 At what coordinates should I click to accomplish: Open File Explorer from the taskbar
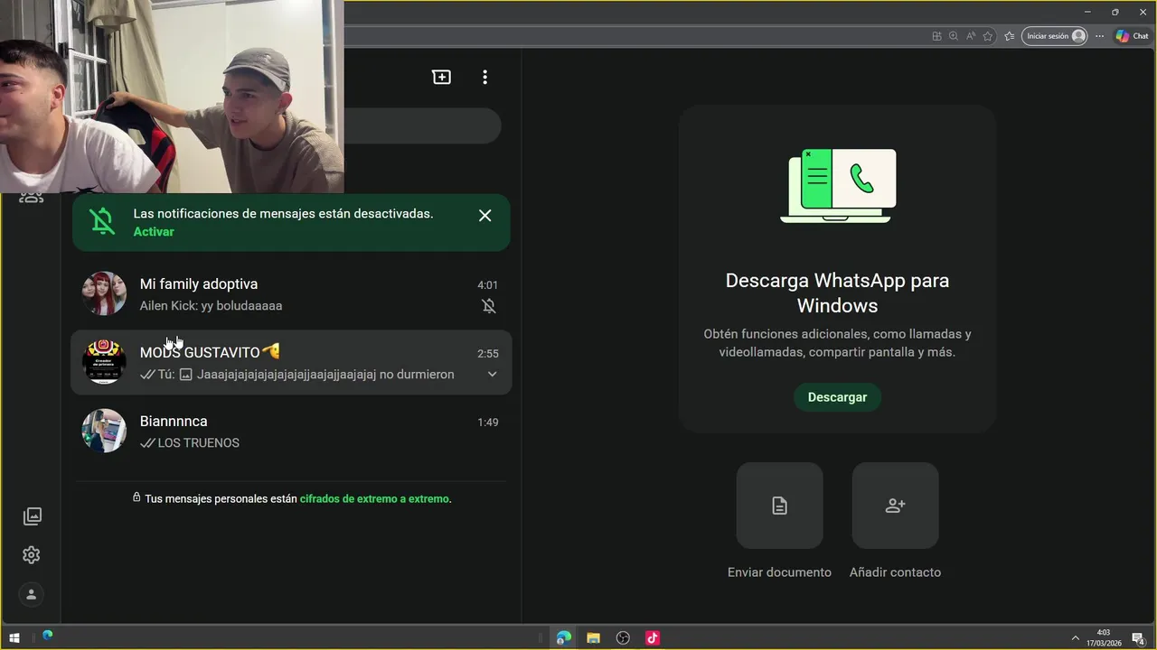pyautogui.click(x=593, y=637)
